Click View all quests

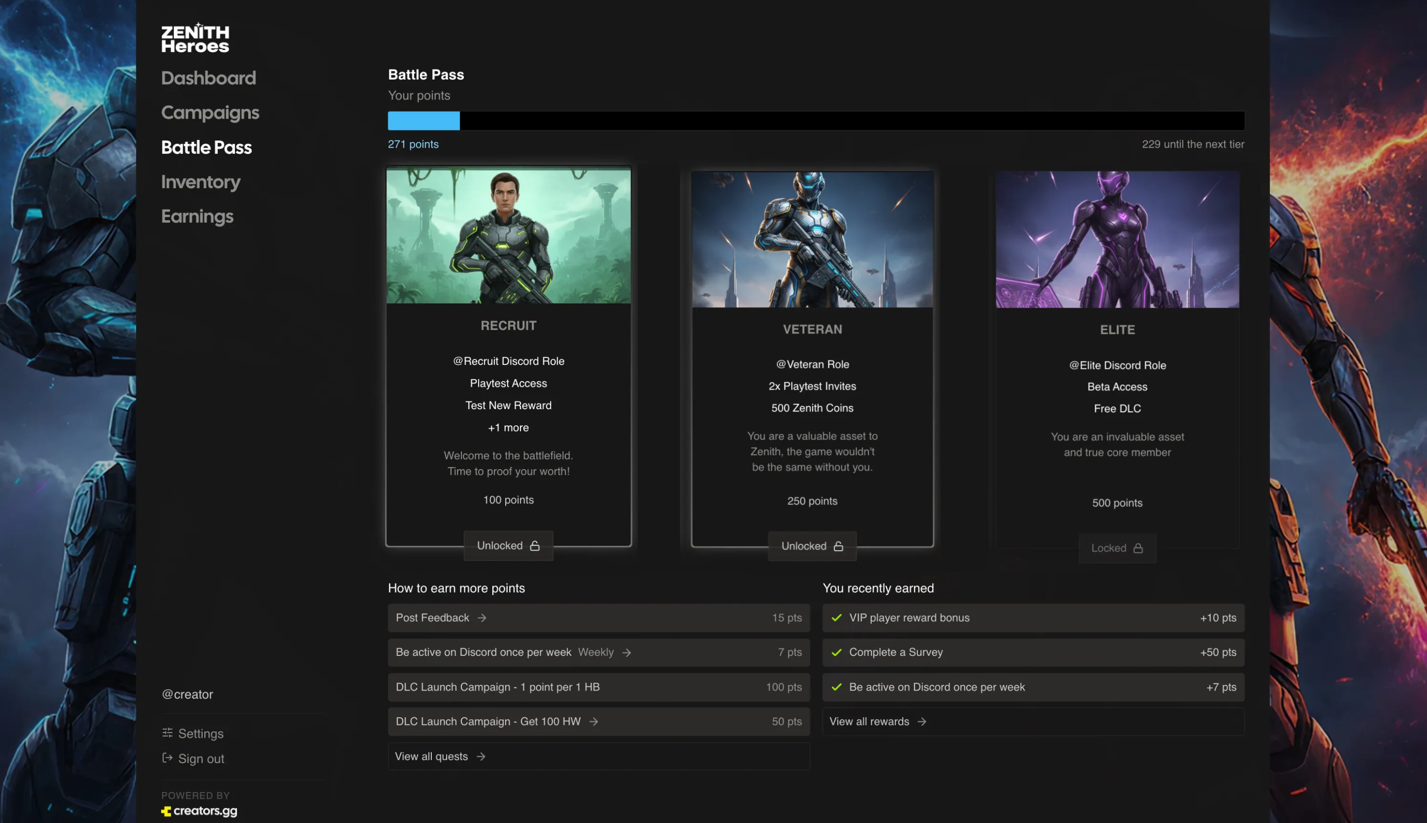pyautogui.click(x=599, y=756)
